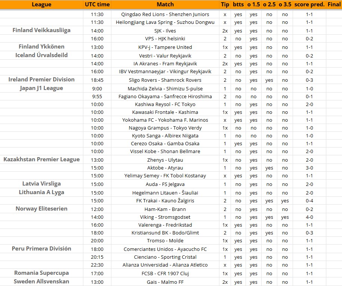Click the League column header

(x=41, y=4)
